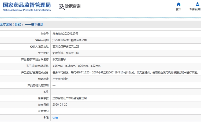Click the 数据查询 heading text
This screenshot has width=201, height=123.
pyautogui.click(x=73, y=6)
